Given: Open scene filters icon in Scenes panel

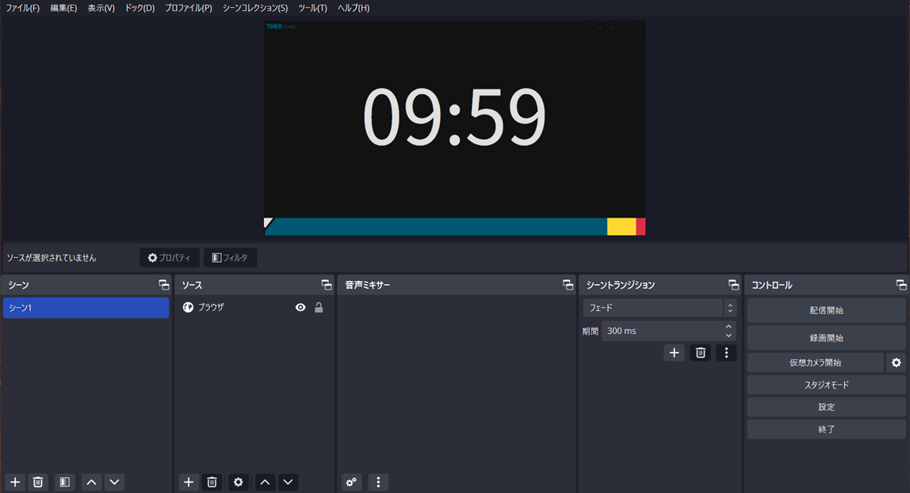Looking at the screenshot, I should click(65, 482).
